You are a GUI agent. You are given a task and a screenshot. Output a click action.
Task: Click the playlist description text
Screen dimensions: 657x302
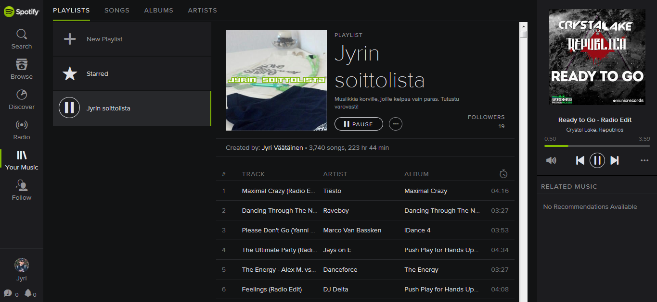click(x=397, y=103)
